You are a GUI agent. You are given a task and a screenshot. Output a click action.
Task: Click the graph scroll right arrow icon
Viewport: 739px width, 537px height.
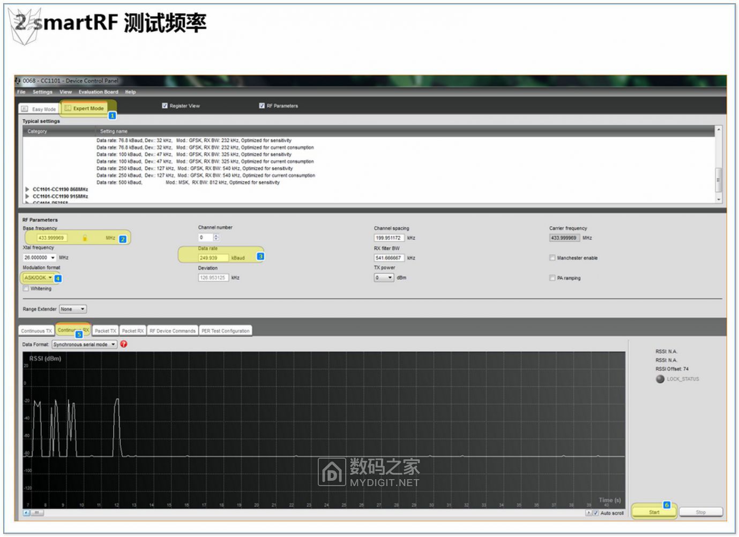point(588,513)
